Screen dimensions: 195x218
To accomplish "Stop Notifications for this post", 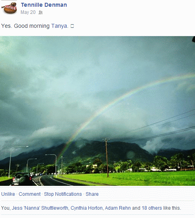I will point(63,194).
